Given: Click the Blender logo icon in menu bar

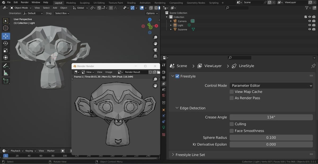Looking at the screenshot, I should (x=3, y=2).
